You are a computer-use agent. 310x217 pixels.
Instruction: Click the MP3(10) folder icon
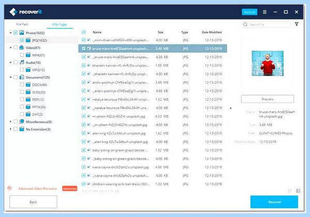pos(28,70)
